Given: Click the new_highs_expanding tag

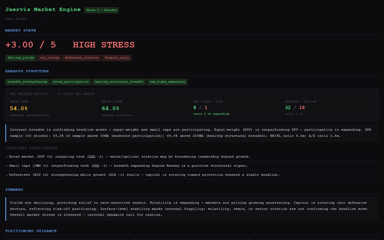Looking at the screenshot, I should pos(167,82).
